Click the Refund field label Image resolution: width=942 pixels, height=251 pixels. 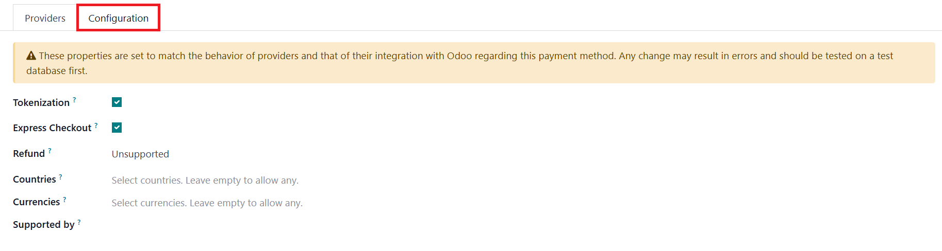[x=29, y=153]
